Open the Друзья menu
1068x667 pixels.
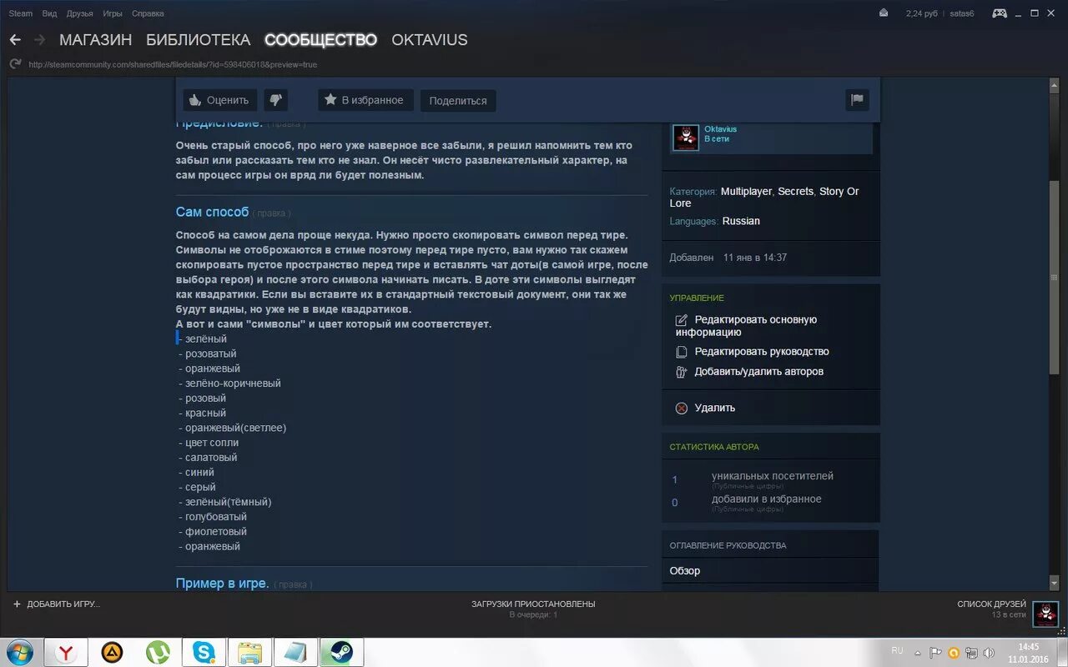pos(80,13)
